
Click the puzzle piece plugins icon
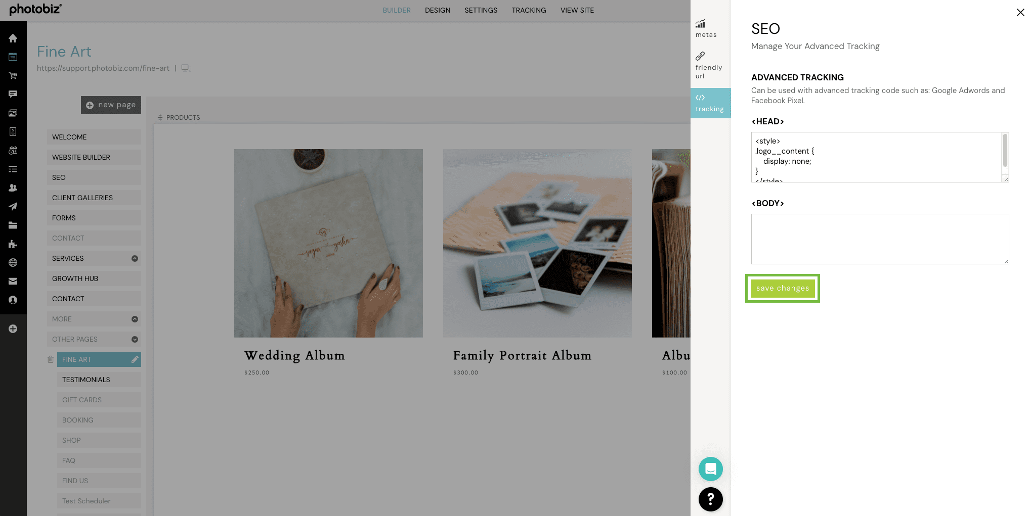[13, 244]
